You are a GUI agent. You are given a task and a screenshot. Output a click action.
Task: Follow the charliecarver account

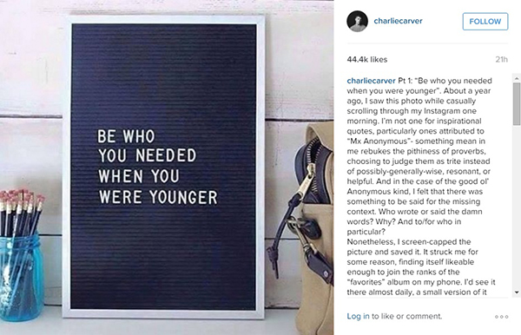pos(485,21)
